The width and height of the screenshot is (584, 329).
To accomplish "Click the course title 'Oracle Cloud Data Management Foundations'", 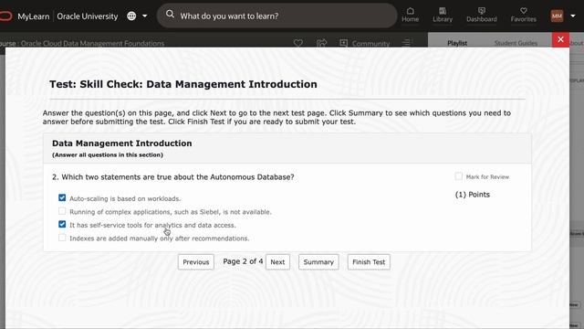I will tap(92, 43).
